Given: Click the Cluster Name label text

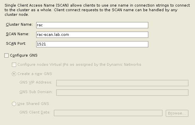Looking at the screenshot, I should pyautogui.click(x=19, y=24).
